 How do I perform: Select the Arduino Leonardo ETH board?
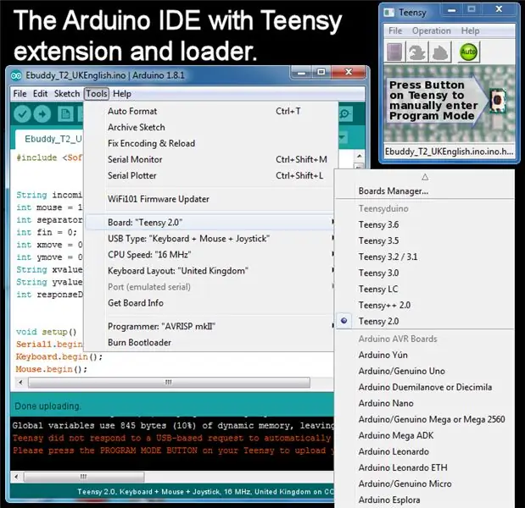[x=425, y=467]
